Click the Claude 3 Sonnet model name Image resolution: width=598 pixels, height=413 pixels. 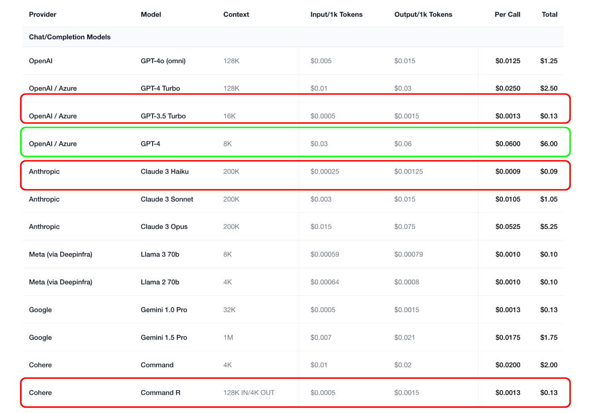coord(167,199)
